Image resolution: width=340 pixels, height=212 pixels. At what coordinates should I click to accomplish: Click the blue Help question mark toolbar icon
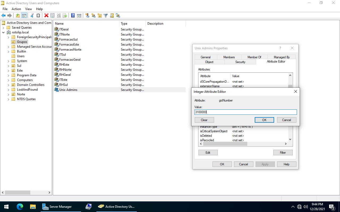pos(73,16)
